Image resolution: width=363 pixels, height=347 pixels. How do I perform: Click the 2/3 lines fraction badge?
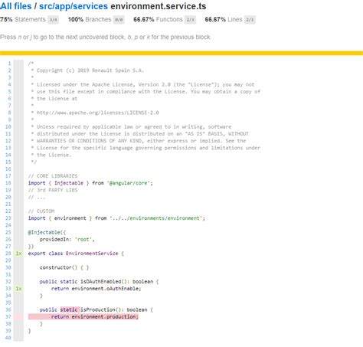tap(250, 20)
